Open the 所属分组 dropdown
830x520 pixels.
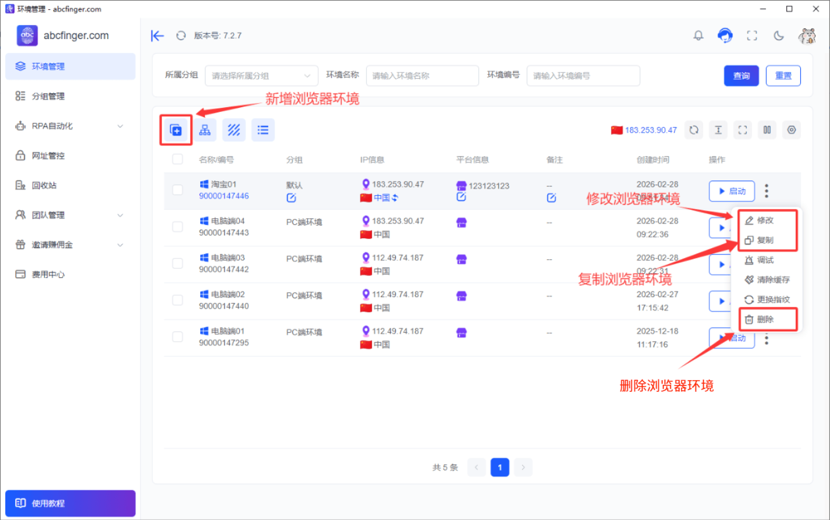pyautogui.click(x=261, y=76)
